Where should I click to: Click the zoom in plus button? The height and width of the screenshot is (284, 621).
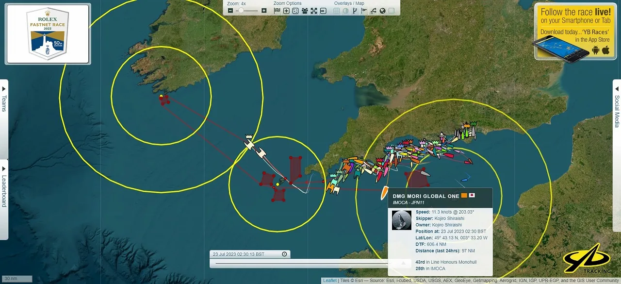tap(264, 11)
